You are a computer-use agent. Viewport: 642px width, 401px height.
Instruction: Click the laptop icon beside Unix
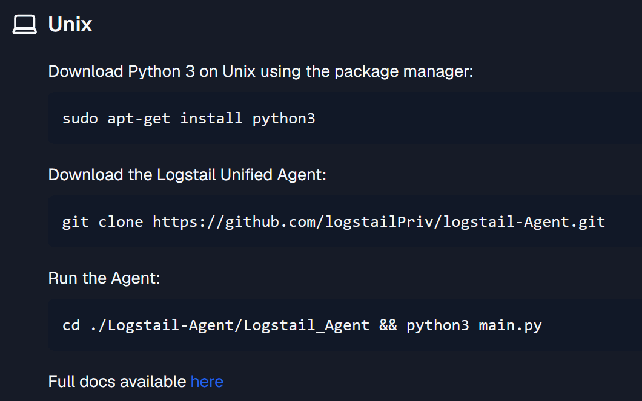point(25,25)
